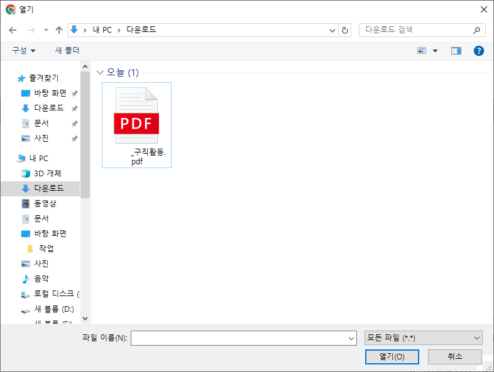Click the pin icon beside pinned 사진
Viewport: 494px width, 372px height.
tap(74, 139)
